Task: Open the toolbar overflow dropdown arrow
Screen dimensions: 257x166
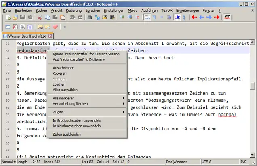Action: 65,27
